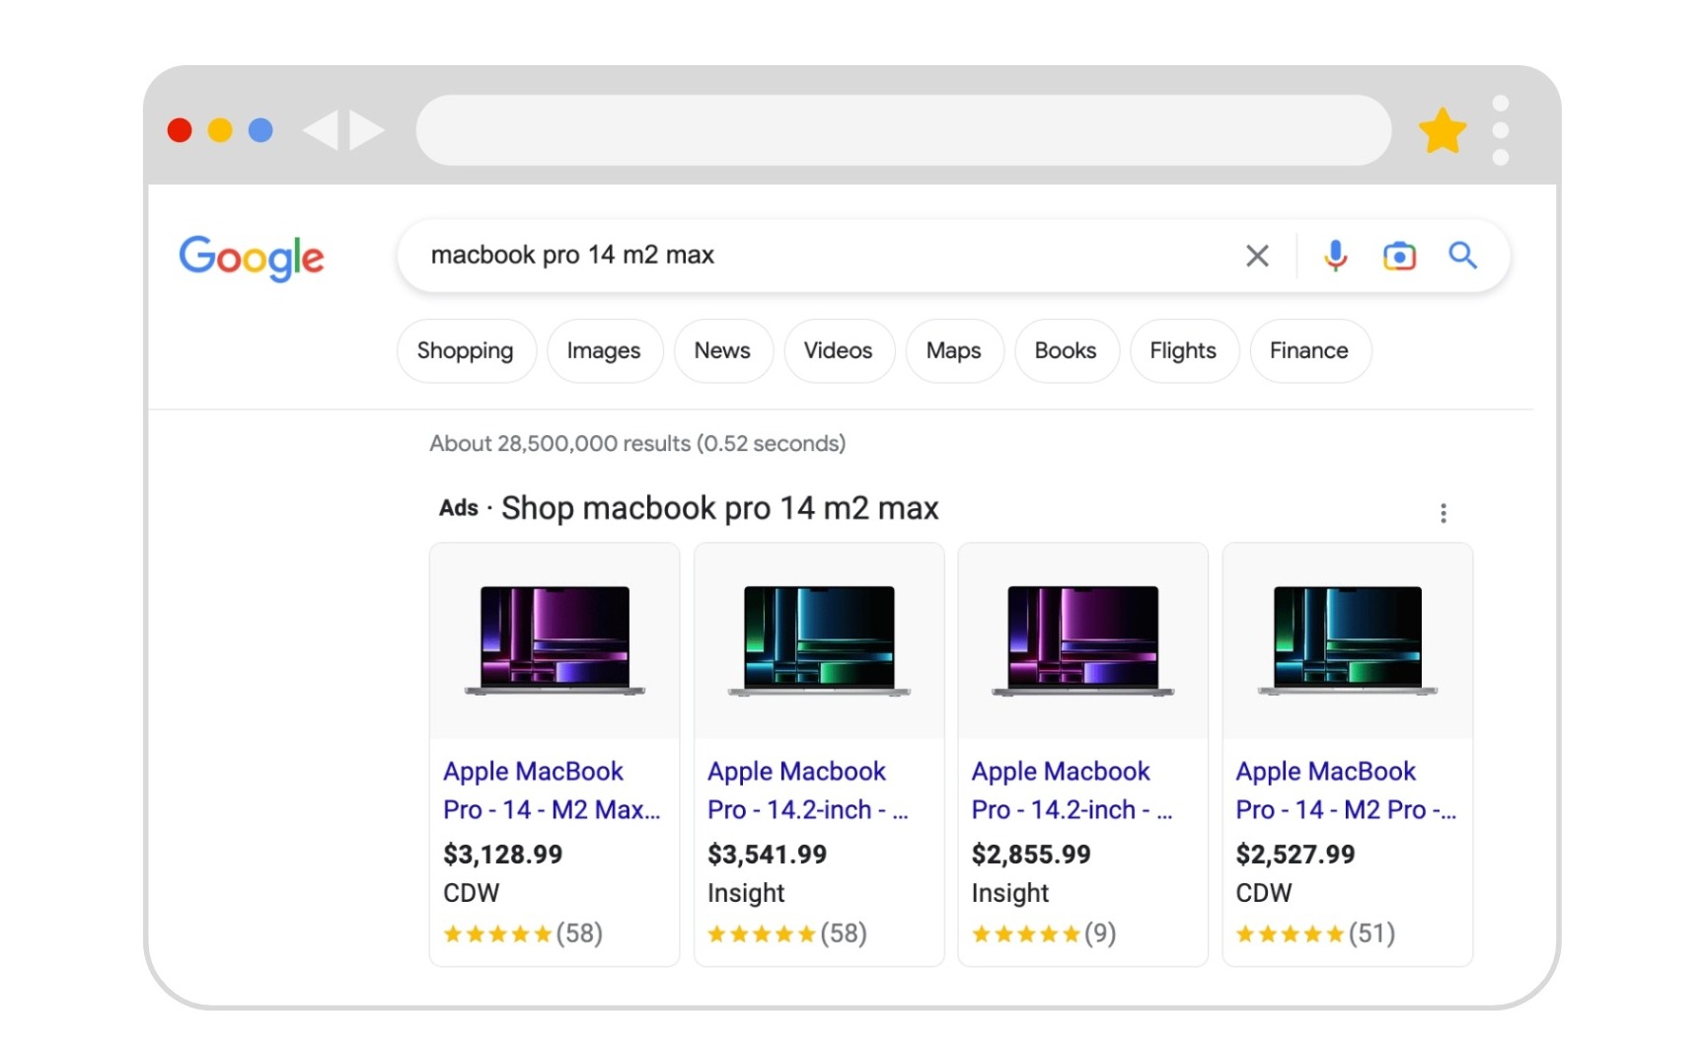Click the (51) star rating
Screen dimensions: 1701x1047
pyautogui.click(x=1316, y=934)
